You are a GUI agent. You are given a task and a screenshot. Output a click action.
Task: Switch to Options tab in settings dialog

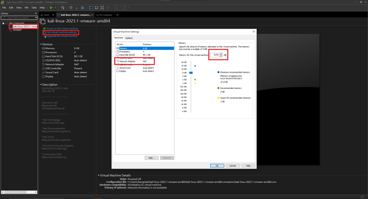pyautogui.click(x=129, y=38)
